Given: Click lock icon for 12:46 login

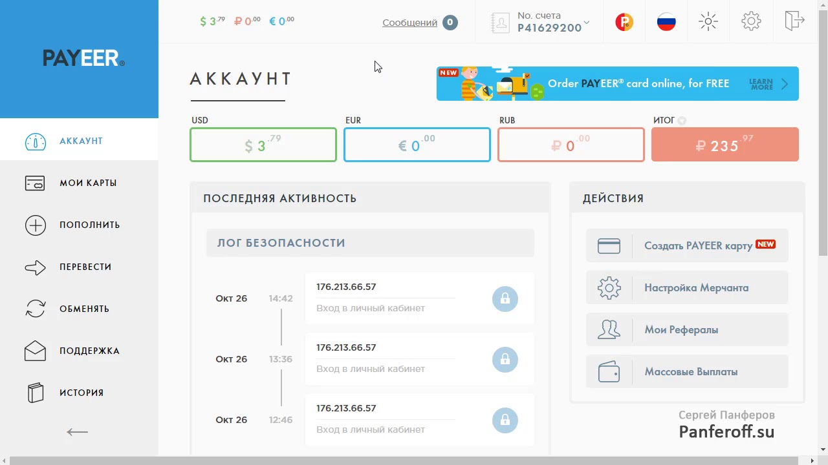Looking at the screenshot, I should (505, 420).
